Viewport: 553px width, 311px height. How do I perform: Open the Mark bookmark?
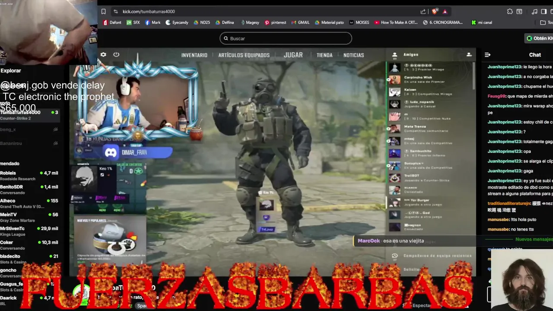(x=153, y=22)
